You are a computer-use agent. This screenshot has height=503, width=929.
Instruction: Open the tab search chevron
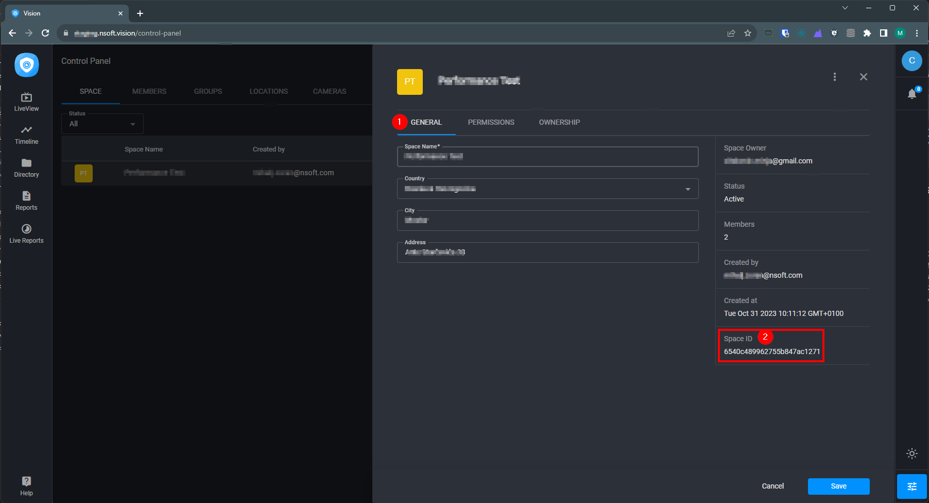pos(845,8)
